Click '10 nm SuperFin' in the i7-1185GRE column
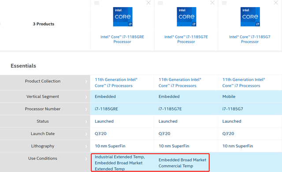The height and width of the screenshot is (172, 282). pyautogui.click(x=110, y=146)
